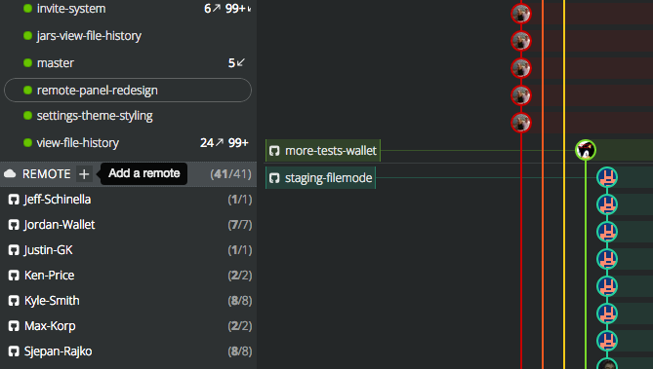Expand the Ken-Price remote entry

pos(128,276)
